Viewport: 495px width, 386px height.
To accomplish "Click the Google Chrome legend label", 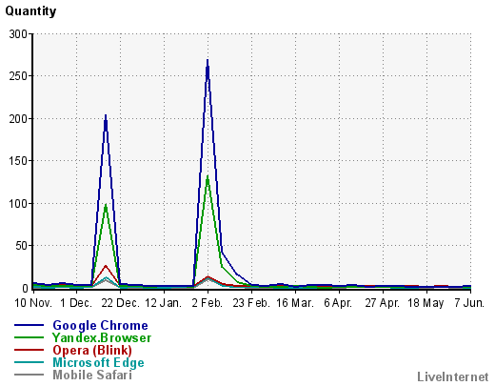I will (100, 325).
